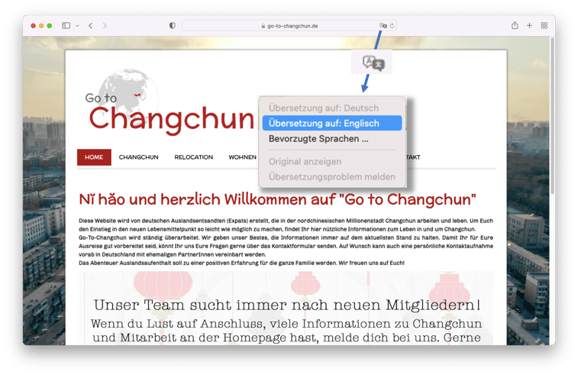Viewport: 578px width, 375px height.
Task: Click the page's vertical scrollbar
Action: tap(552, 115)
